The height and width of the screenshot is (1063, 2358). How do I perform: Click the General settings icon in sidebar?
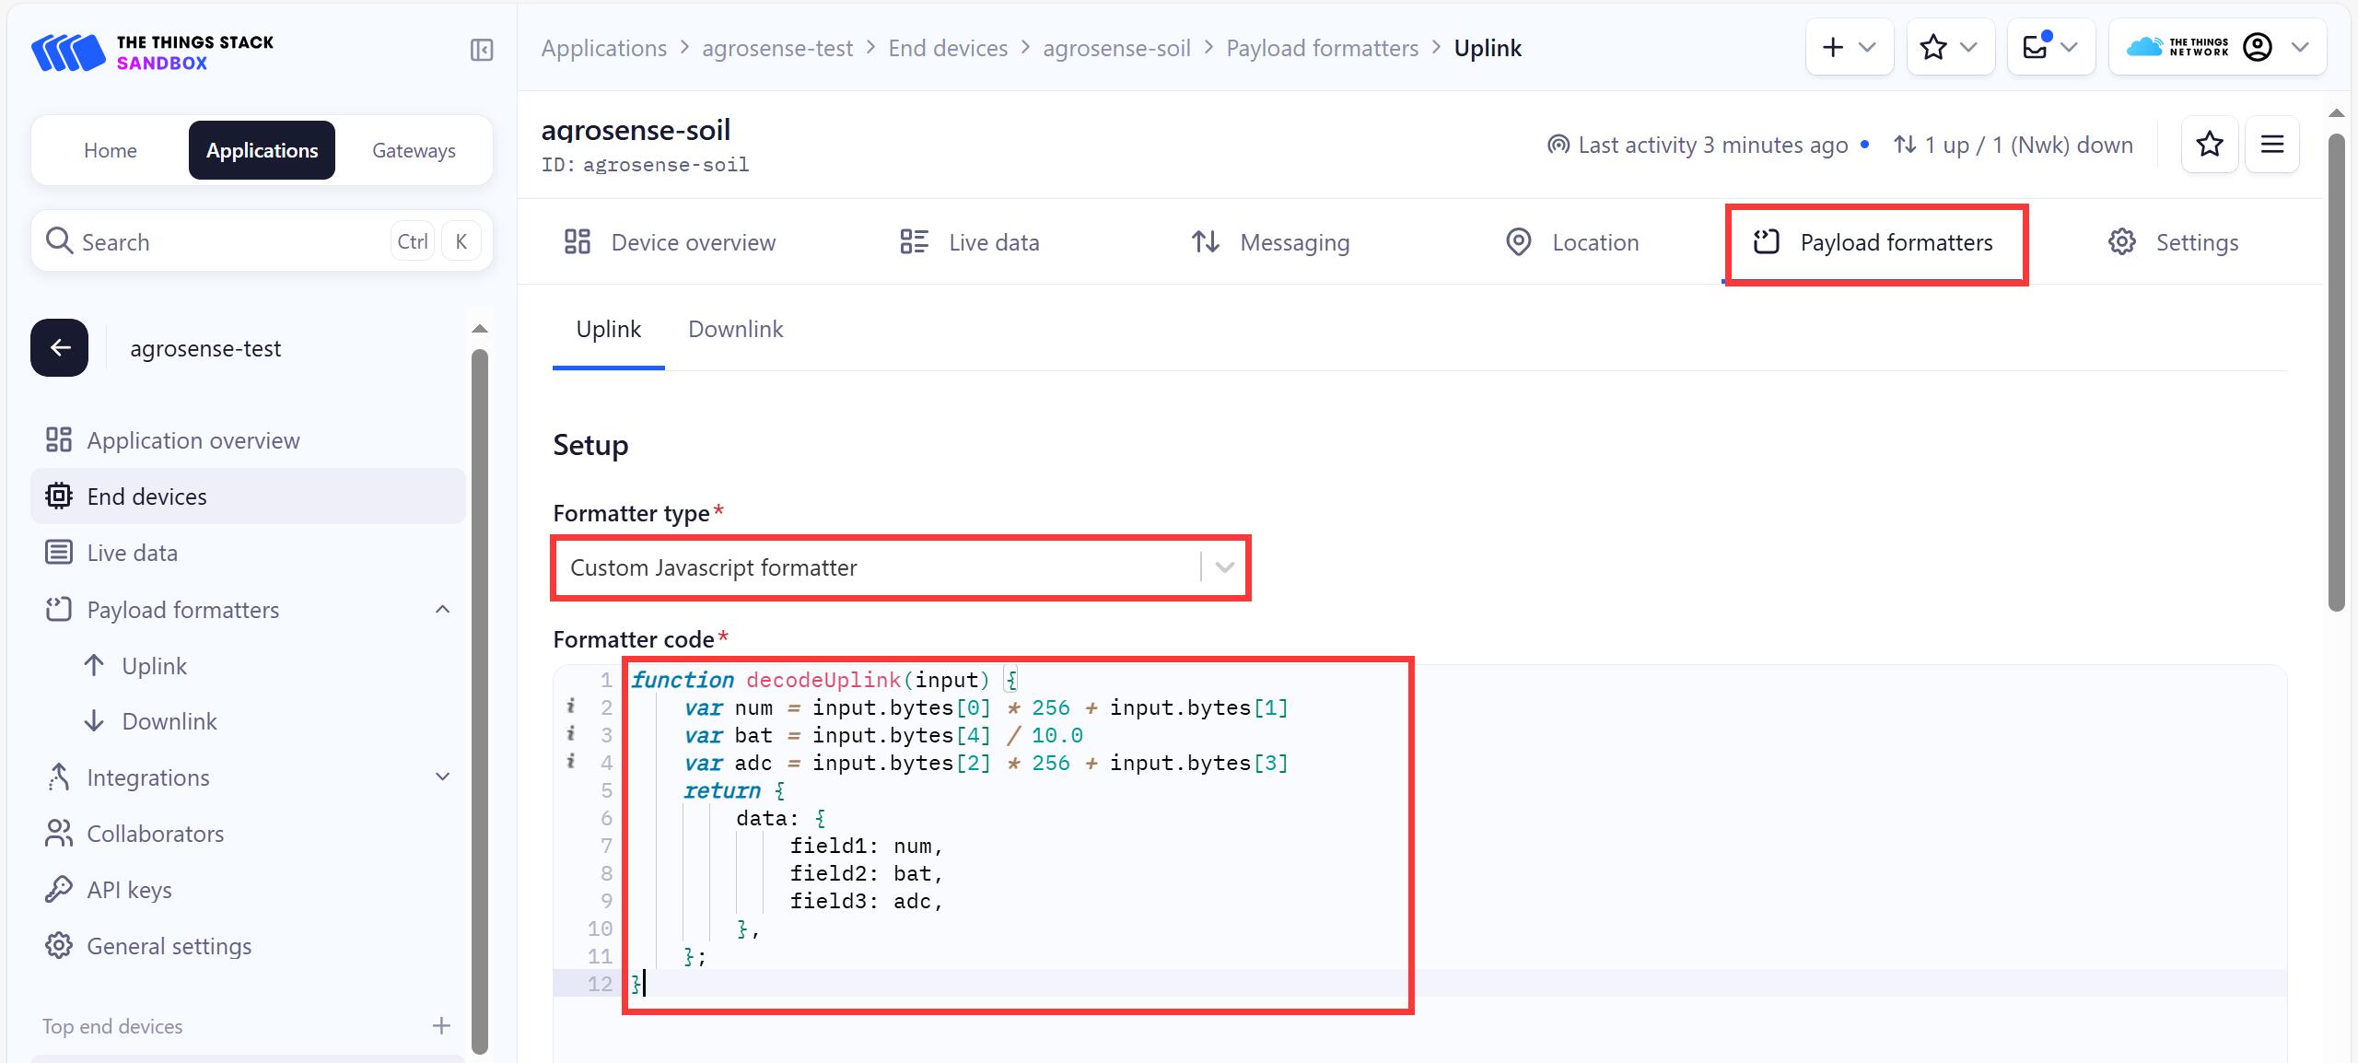[59, 946]
